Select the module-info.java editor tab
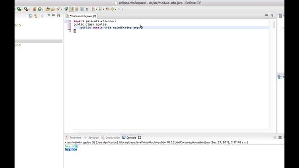 point(81,16)
